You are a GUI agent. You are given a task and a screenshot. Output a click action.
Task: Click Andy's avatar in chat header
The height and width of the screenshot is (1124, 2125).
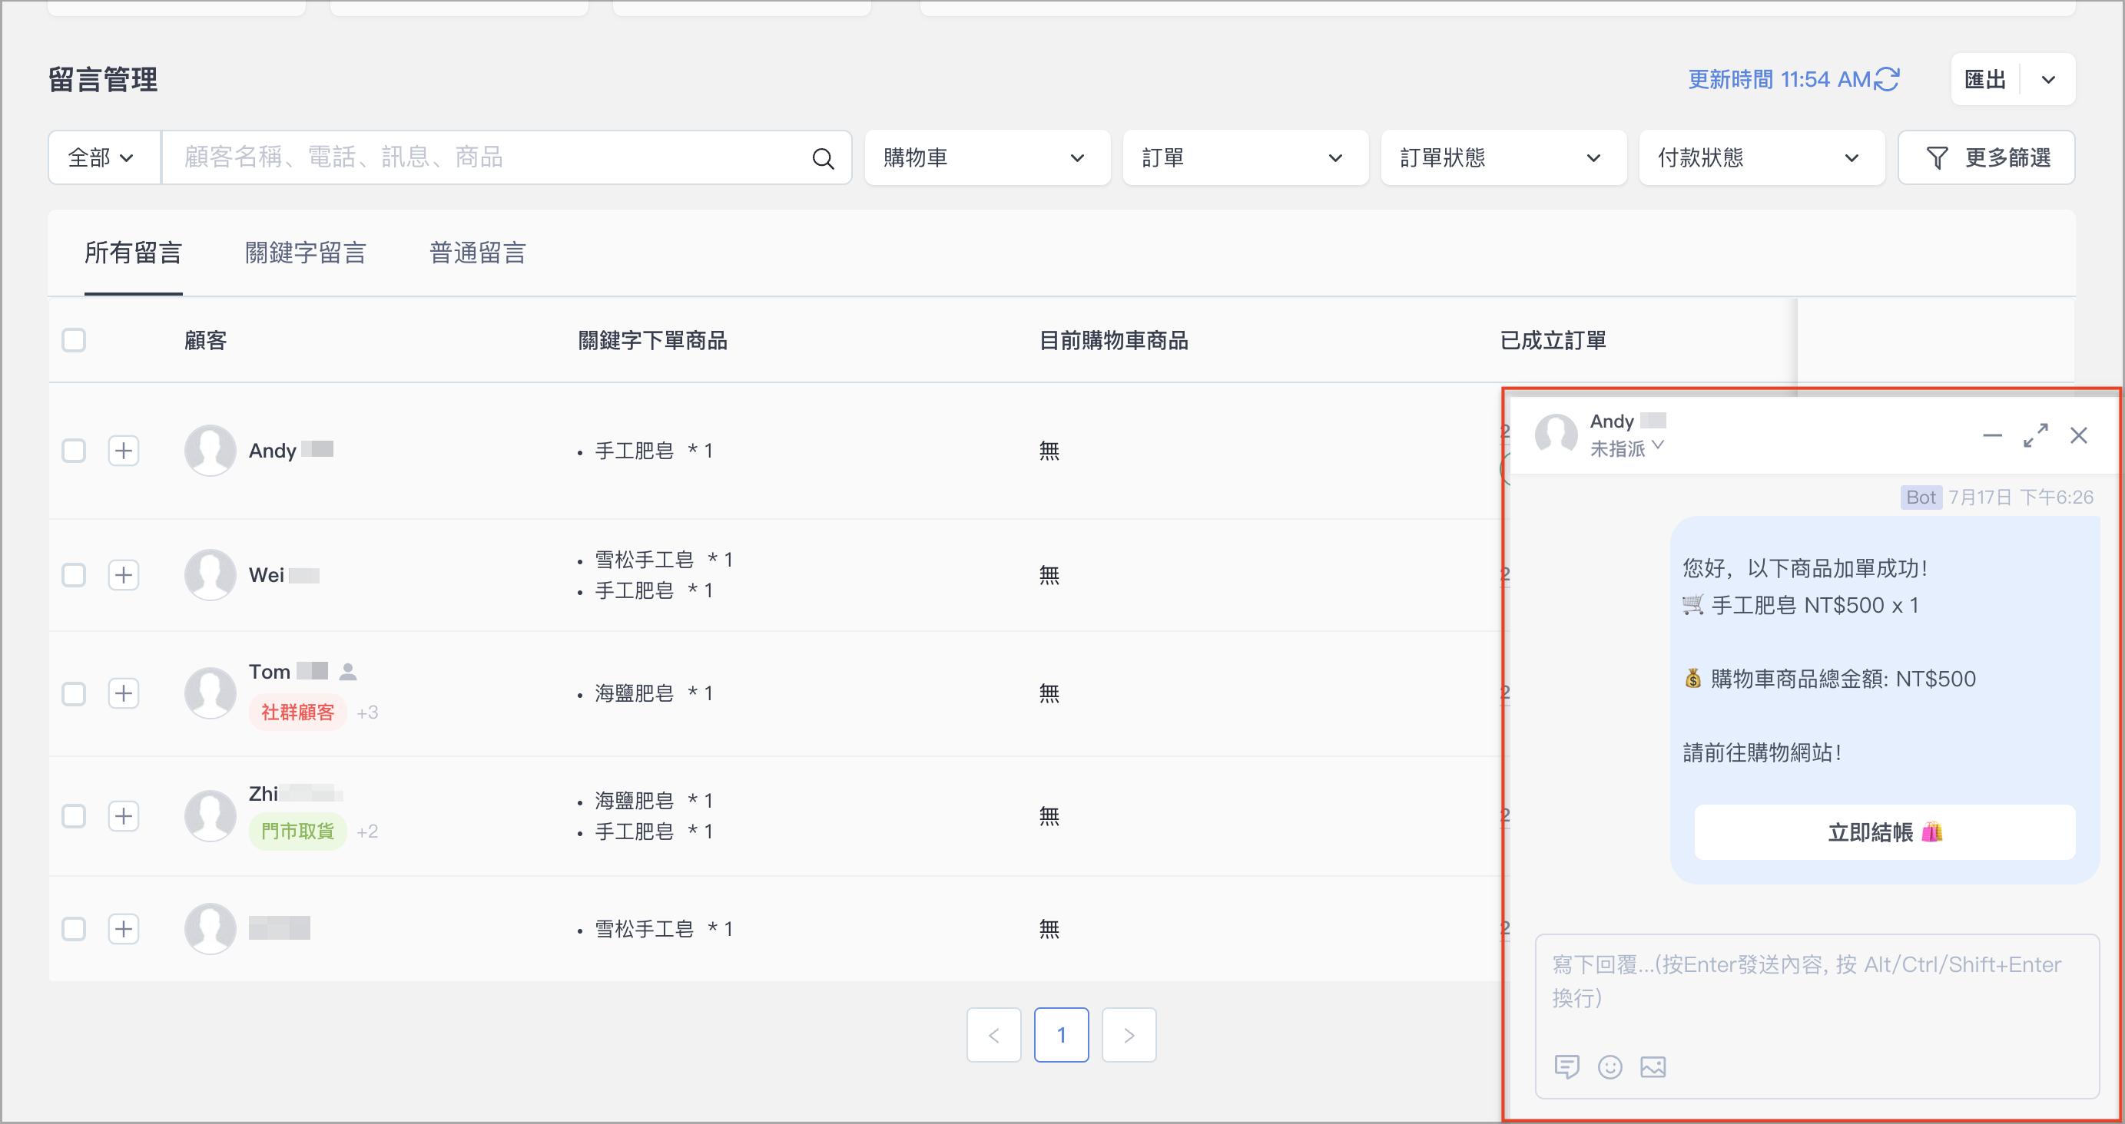click(1556, 434)
